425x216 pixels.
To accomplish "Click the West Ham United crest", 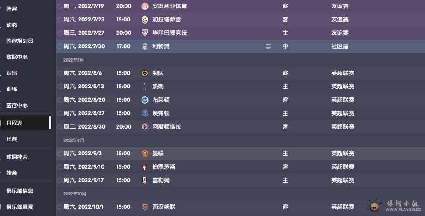I will pos(145,207).
